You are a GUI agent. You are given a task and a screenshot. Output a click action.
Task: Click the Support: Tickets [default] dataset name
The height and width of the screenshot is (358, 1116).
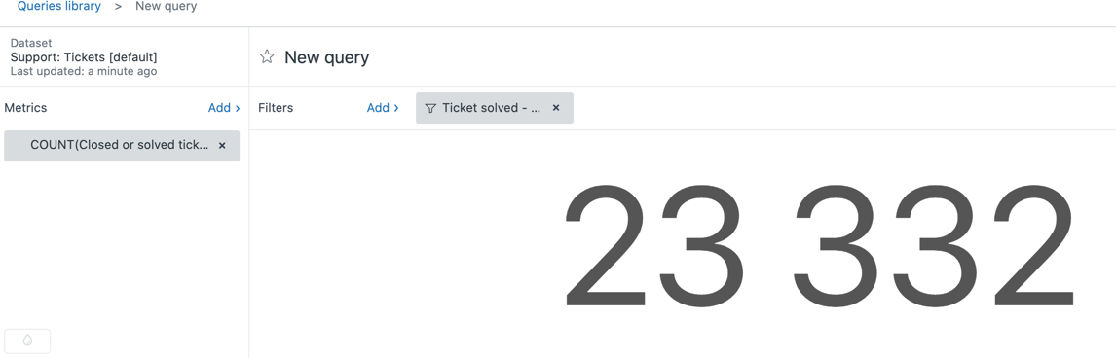[x=84, y=56]
